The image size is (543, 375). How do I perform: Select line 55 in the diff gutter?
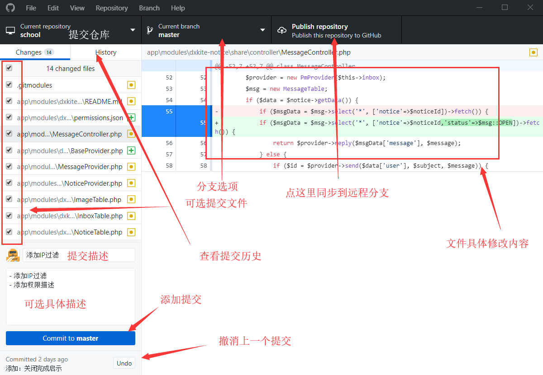169,112
